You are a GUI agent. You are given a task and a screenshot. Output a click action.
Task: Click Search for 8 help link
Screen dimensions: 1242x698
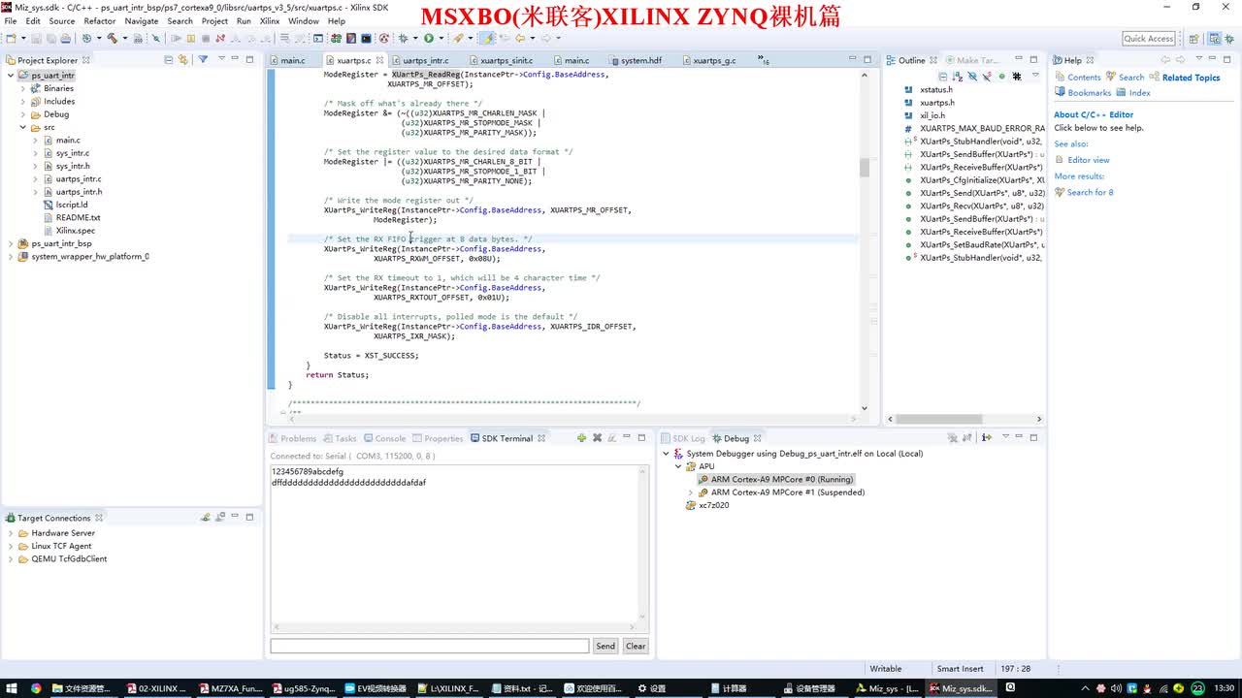point(1090,192)
